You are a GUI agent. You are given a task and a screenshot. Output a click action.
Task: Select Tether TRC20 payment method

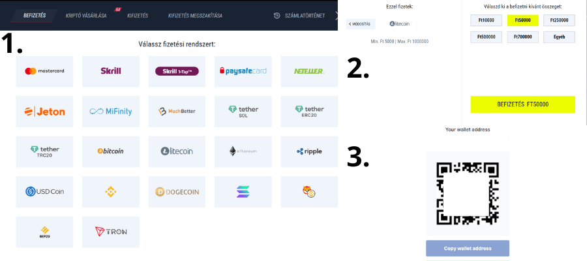click(45, 151)
